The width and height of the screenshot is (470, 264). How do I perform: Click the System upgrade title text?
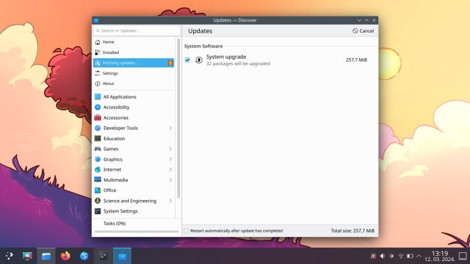point(226,57)
